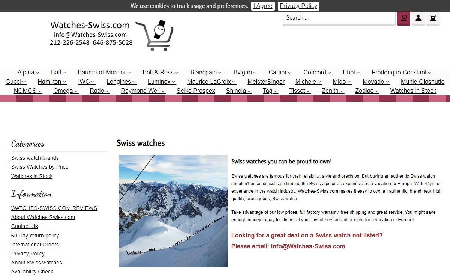
Task: Expand the Rado brand menu
Action: [99, 91]
